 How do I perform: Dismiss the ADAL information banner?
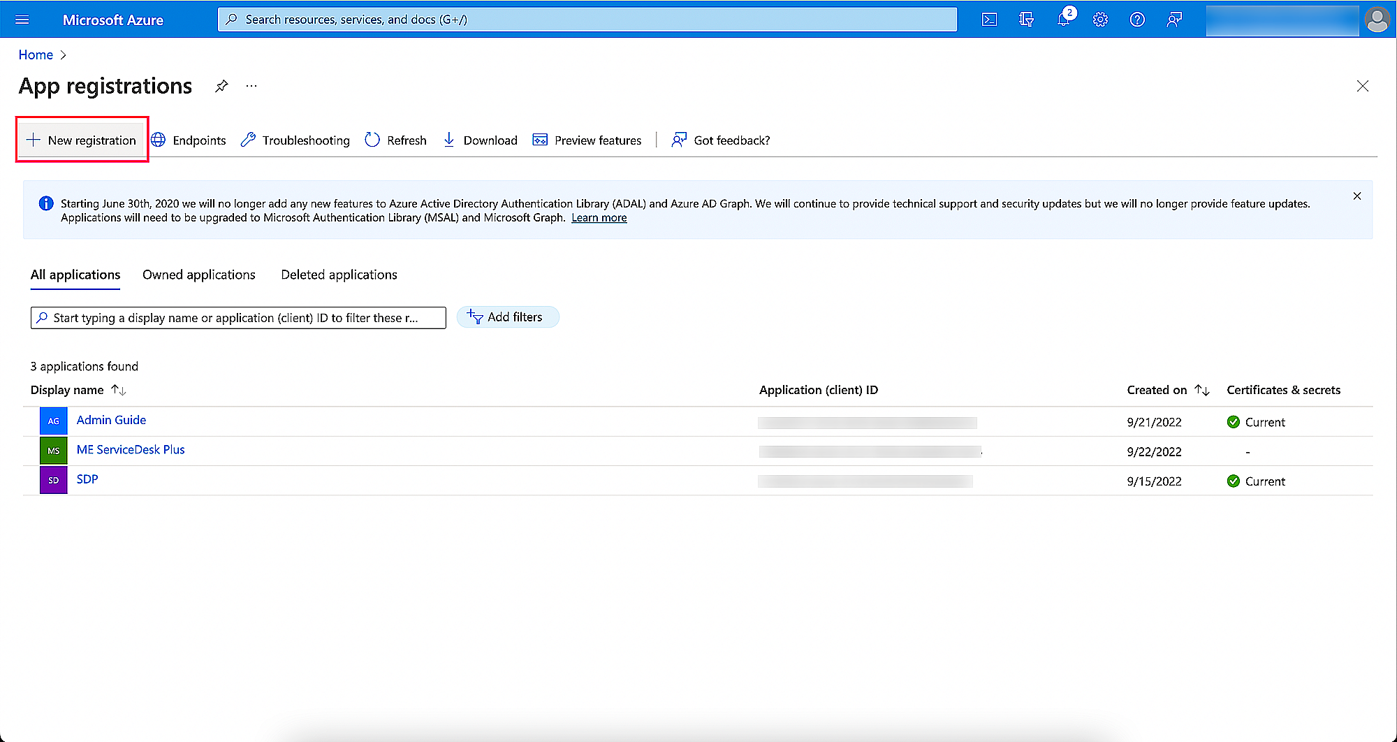1357,196
